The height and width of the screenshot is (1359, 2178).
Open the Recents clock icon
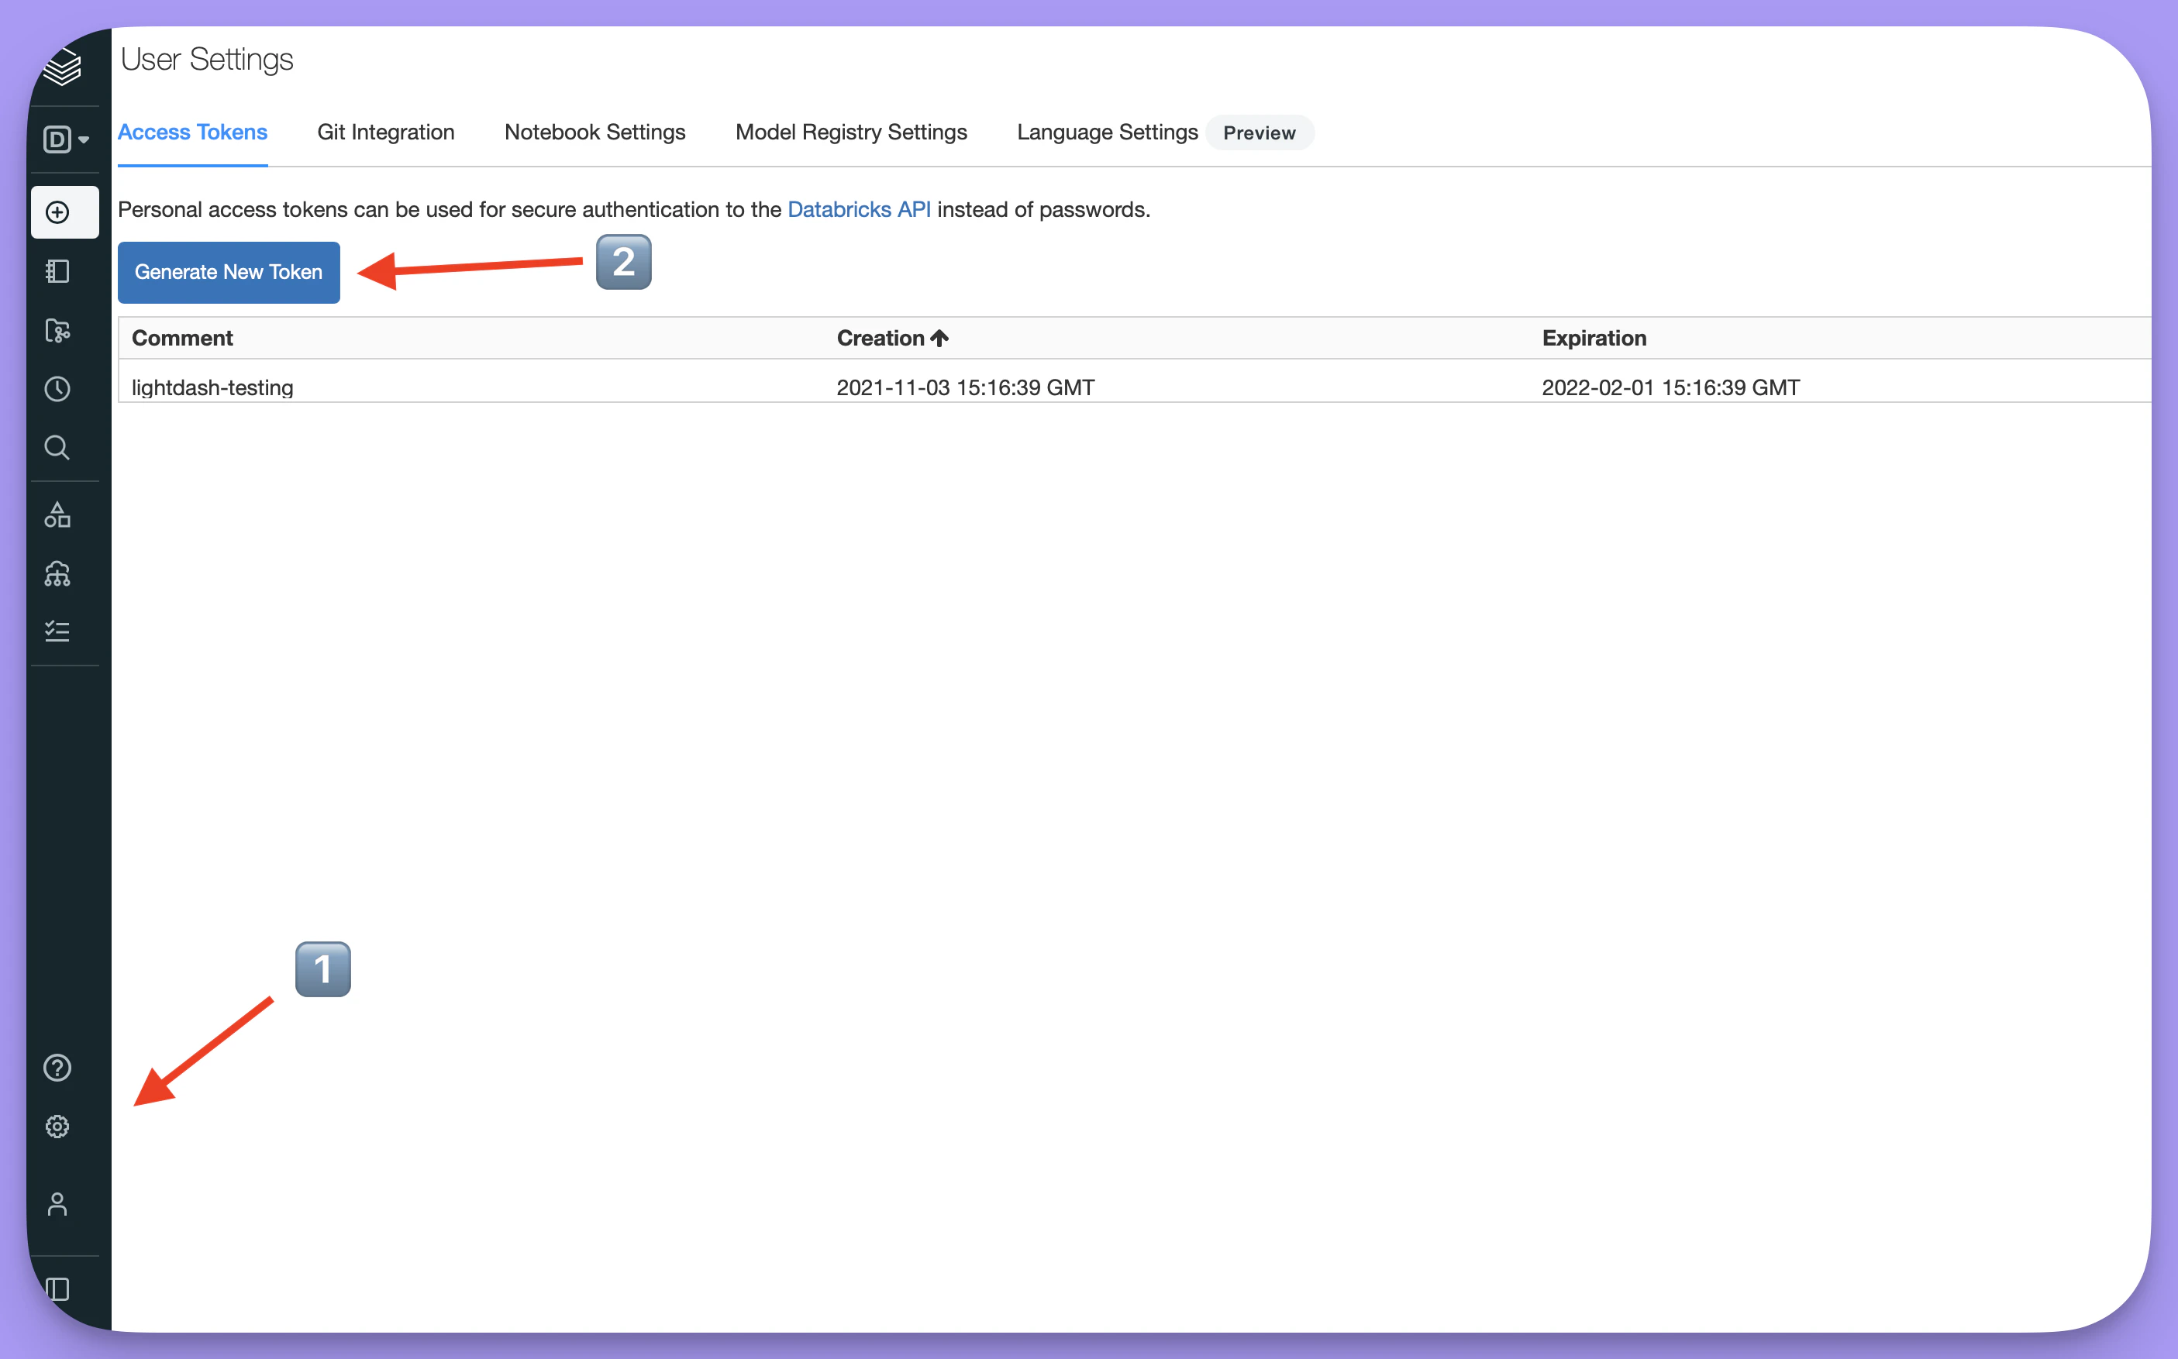pos(58,389)
